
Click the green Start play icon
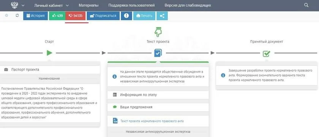coord(49,53)
